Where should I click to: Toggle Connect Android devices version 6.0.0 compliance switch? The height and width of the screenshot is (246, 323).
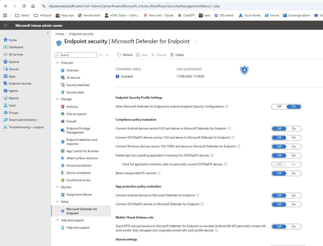(286, 129)
